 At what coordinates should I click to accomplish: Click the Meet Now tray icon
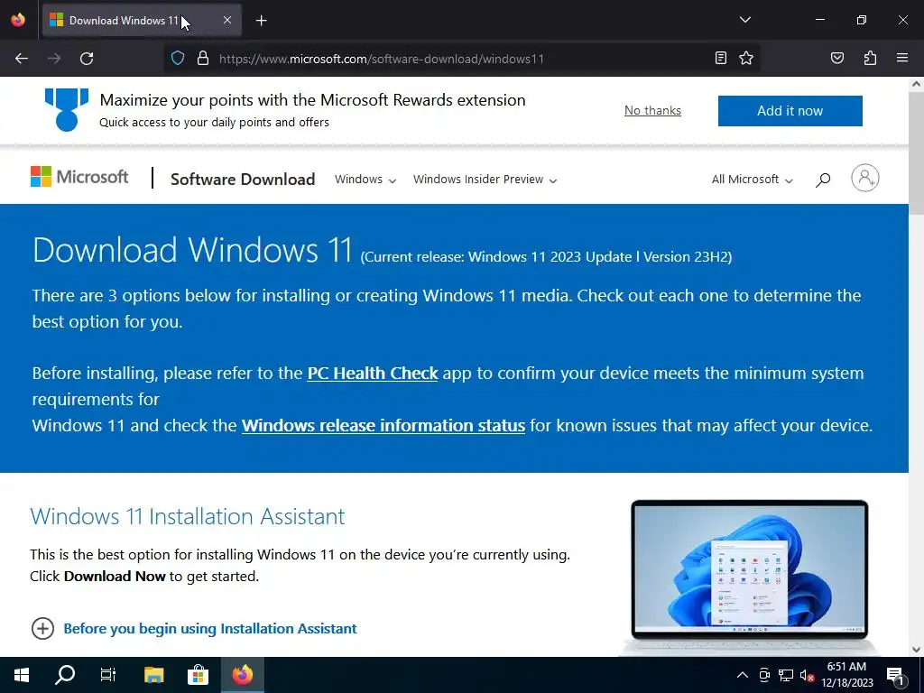[x=764, y=675]
